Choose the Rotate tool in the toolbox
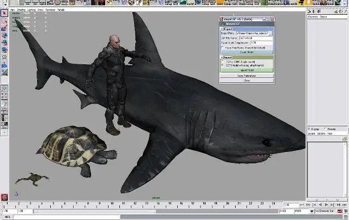Screen dimensions: 349x220 click(4, 43)
